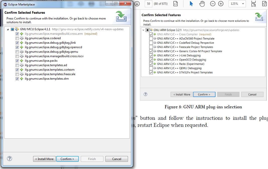This screenshot has width=268, height=169.
Task: Select the GNU MCU Eclipse 4.1.1 label
Action: [35, 29]
